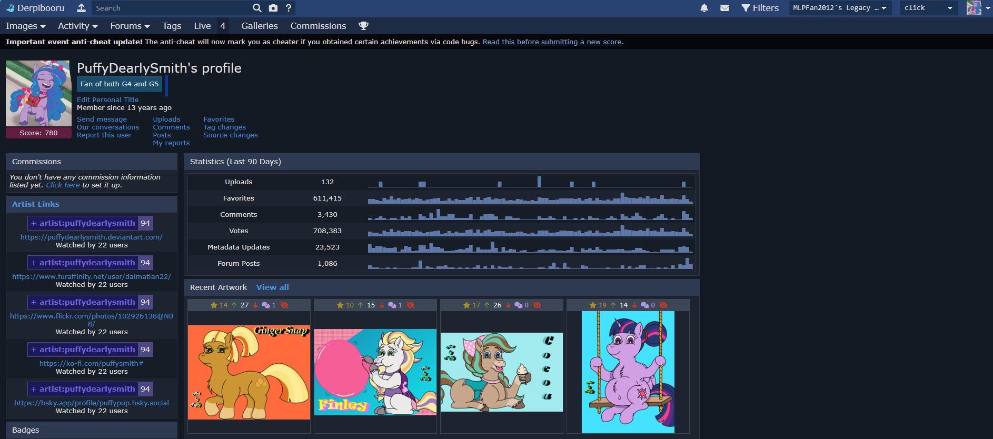Upvote the Ginger Snap artwork
The width and height of the screenshot is (993, 439).
click(234, 305)
